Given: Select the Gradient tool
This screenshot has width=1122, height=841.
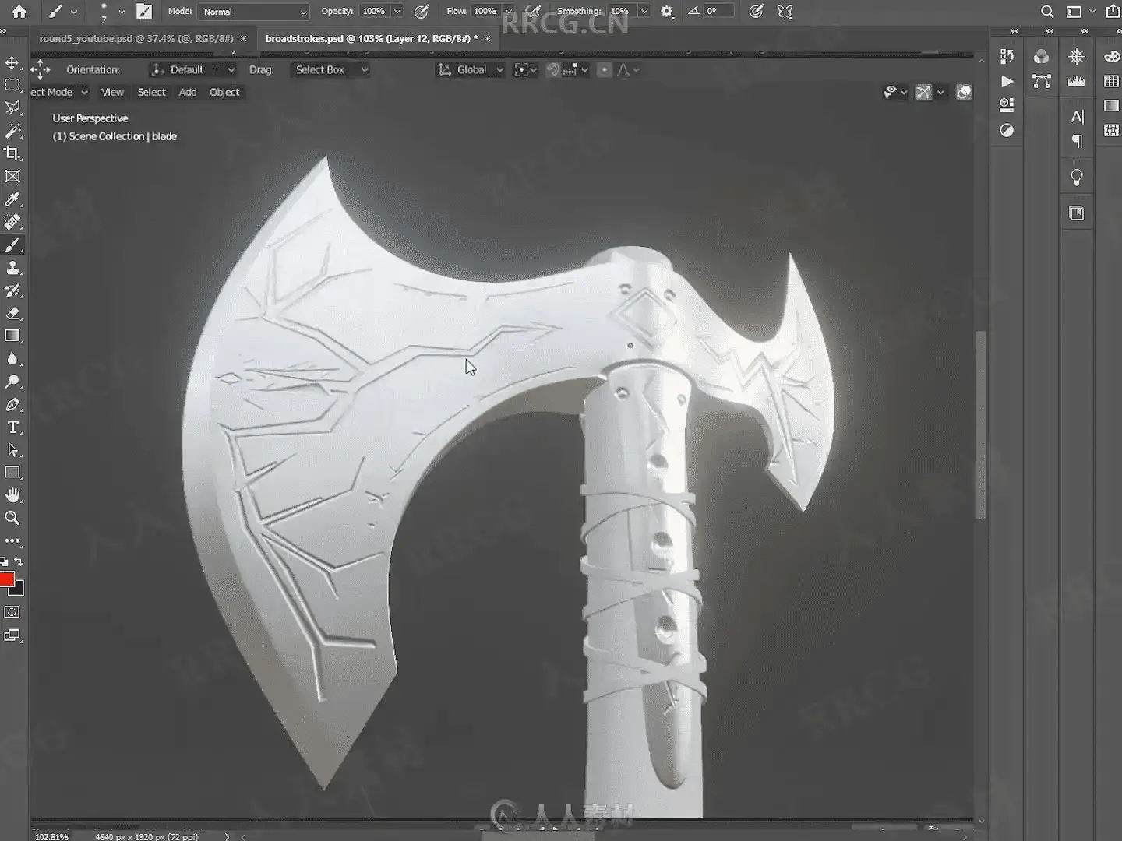Looking at the screenshot, I should pyautogui.click(x=12, y=336).
